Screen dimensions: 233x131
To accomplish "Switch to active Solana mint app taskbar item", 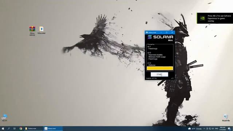I will [x=53, y=128].
